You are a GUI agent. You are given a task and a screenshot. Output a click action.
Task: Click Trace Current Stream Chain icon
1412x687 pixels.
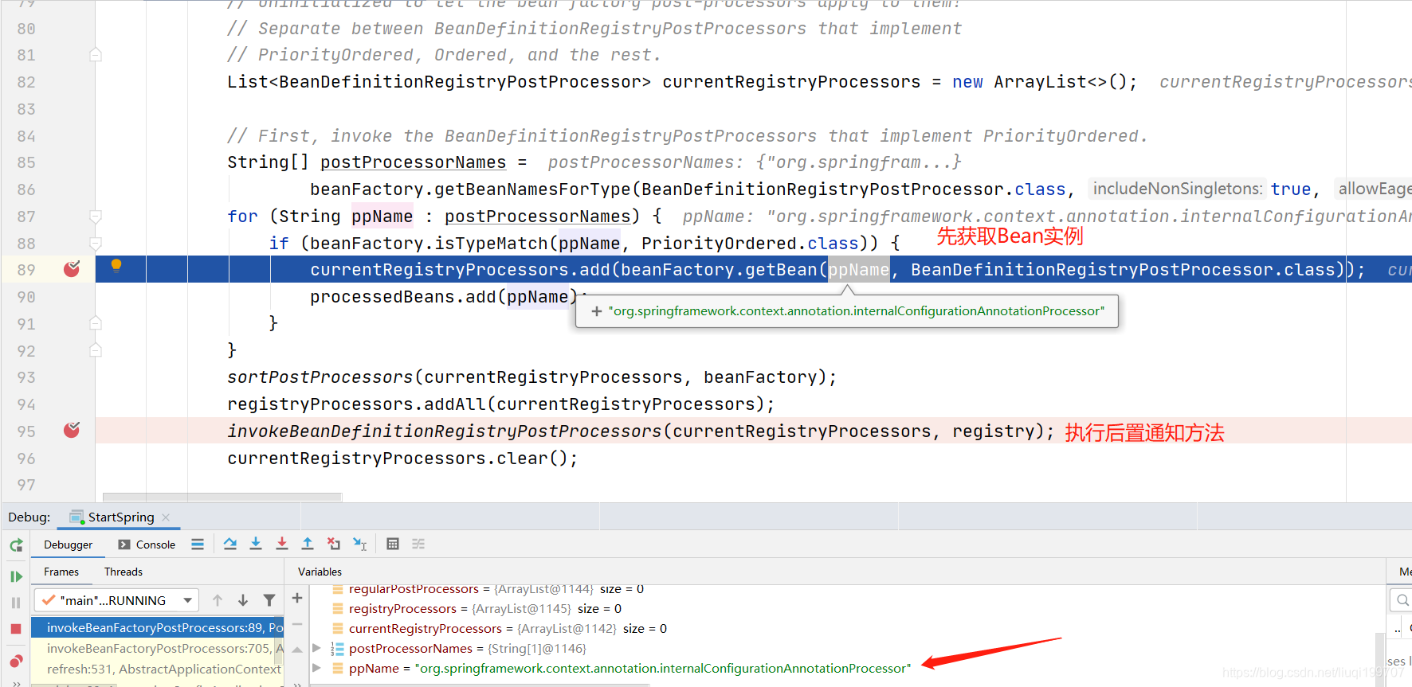(x=418, y=544)
